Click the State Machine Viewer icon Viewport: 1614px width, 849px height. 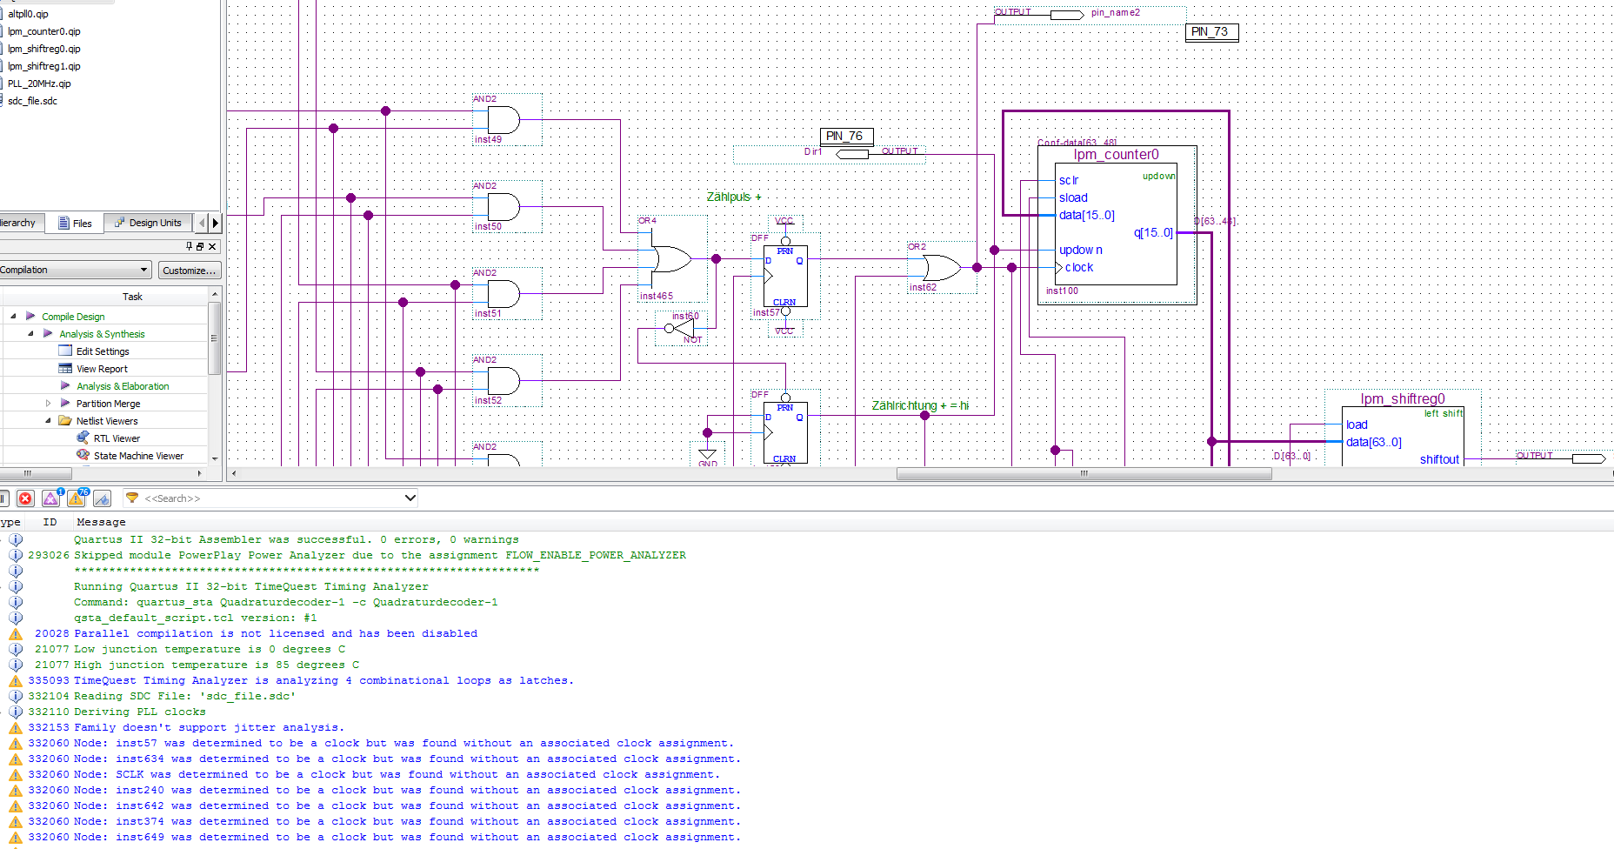point(83,455)
